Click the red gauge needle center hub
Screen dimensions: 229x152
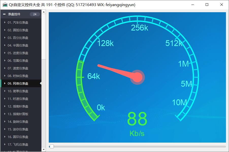point(137,77)
